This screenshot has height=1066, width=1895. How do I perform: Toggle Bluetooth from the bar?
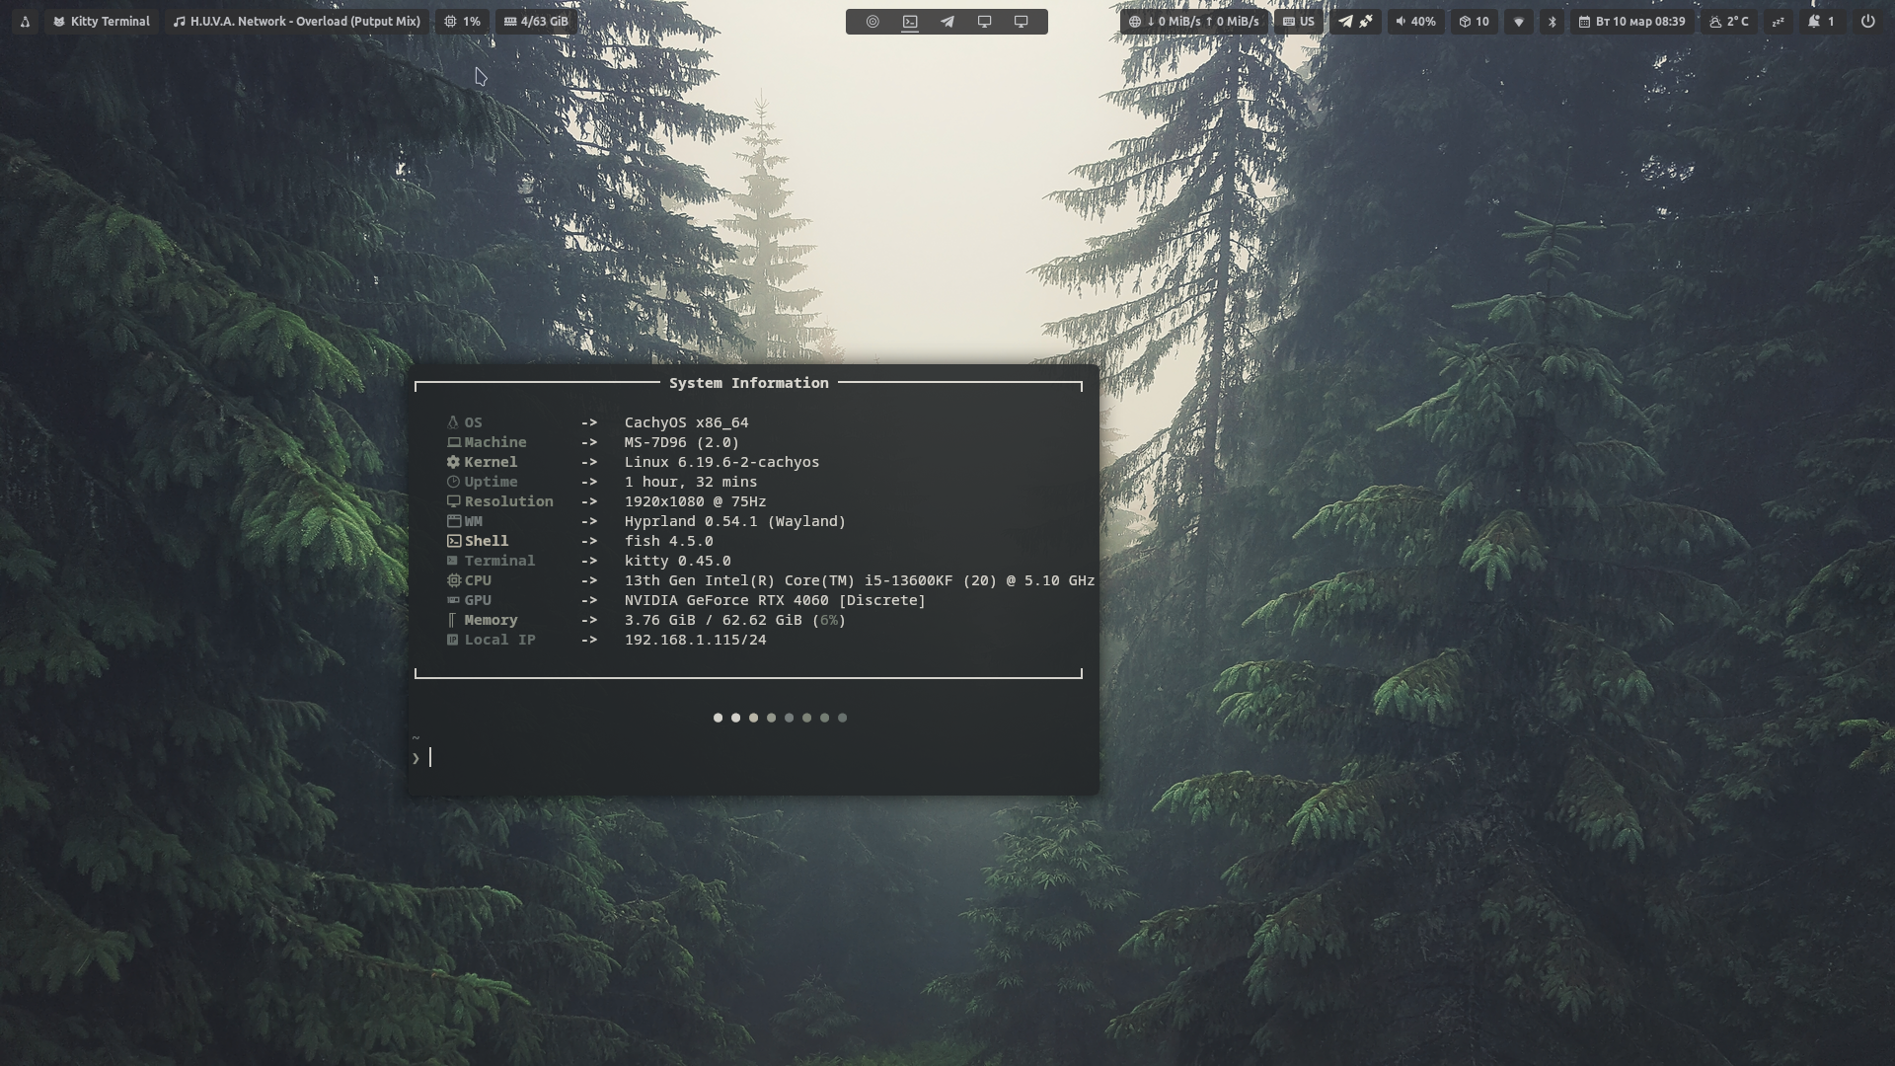click(x=1552, y=21)
